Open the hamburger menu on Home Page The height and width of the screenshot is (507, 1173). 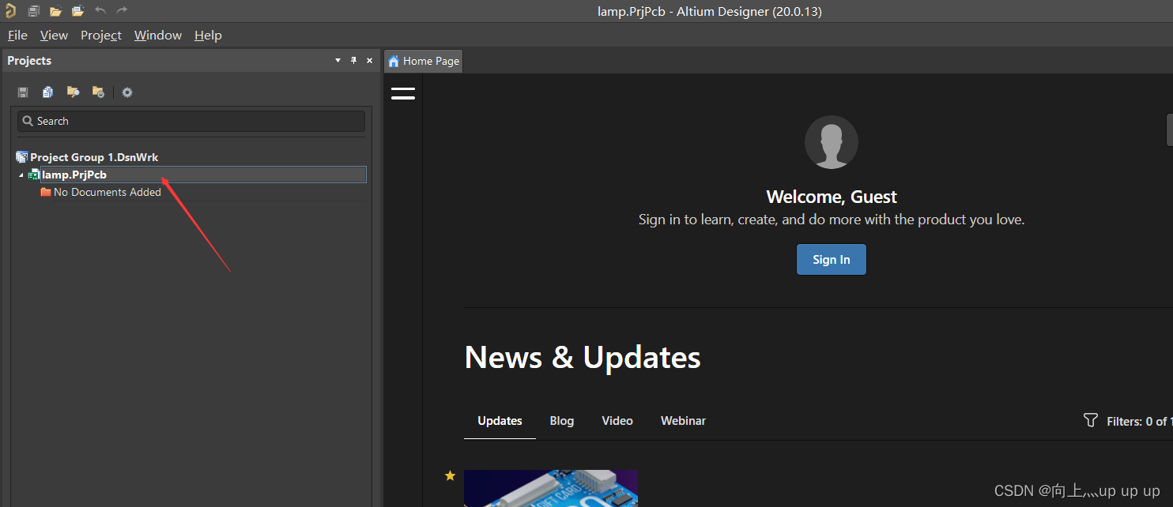tap(403, 93)
